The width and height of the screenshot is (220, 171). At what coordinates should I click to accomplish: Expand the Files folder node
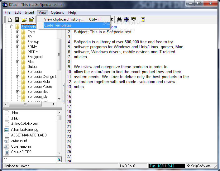click(x=17, y=62)
